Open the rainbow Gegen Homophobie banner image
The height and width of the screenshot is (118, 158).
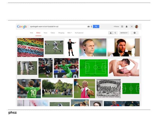click(x=31, y=47)
